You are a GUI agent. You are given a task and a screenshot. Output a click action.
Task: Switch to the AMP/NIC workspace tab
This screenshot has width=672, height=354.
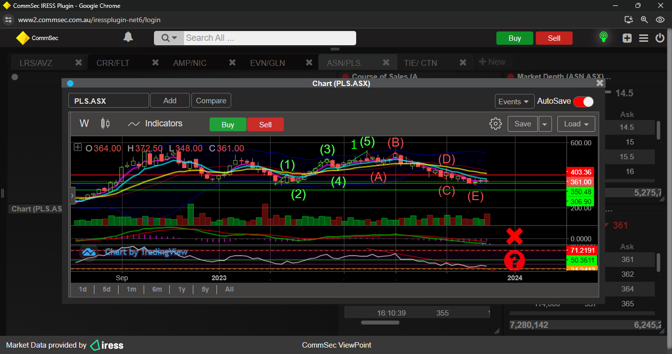(190, 63)
